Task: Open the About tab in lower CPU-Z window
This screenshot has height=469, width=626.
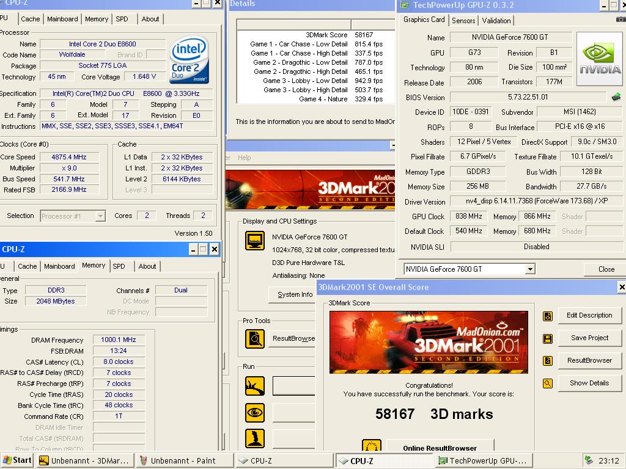Action: click(x=147, y=266)
